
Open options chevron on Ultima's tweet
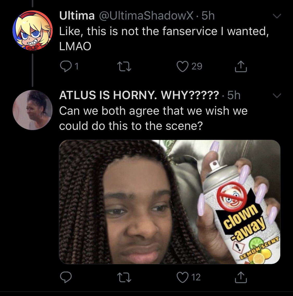tap(277, 16)
